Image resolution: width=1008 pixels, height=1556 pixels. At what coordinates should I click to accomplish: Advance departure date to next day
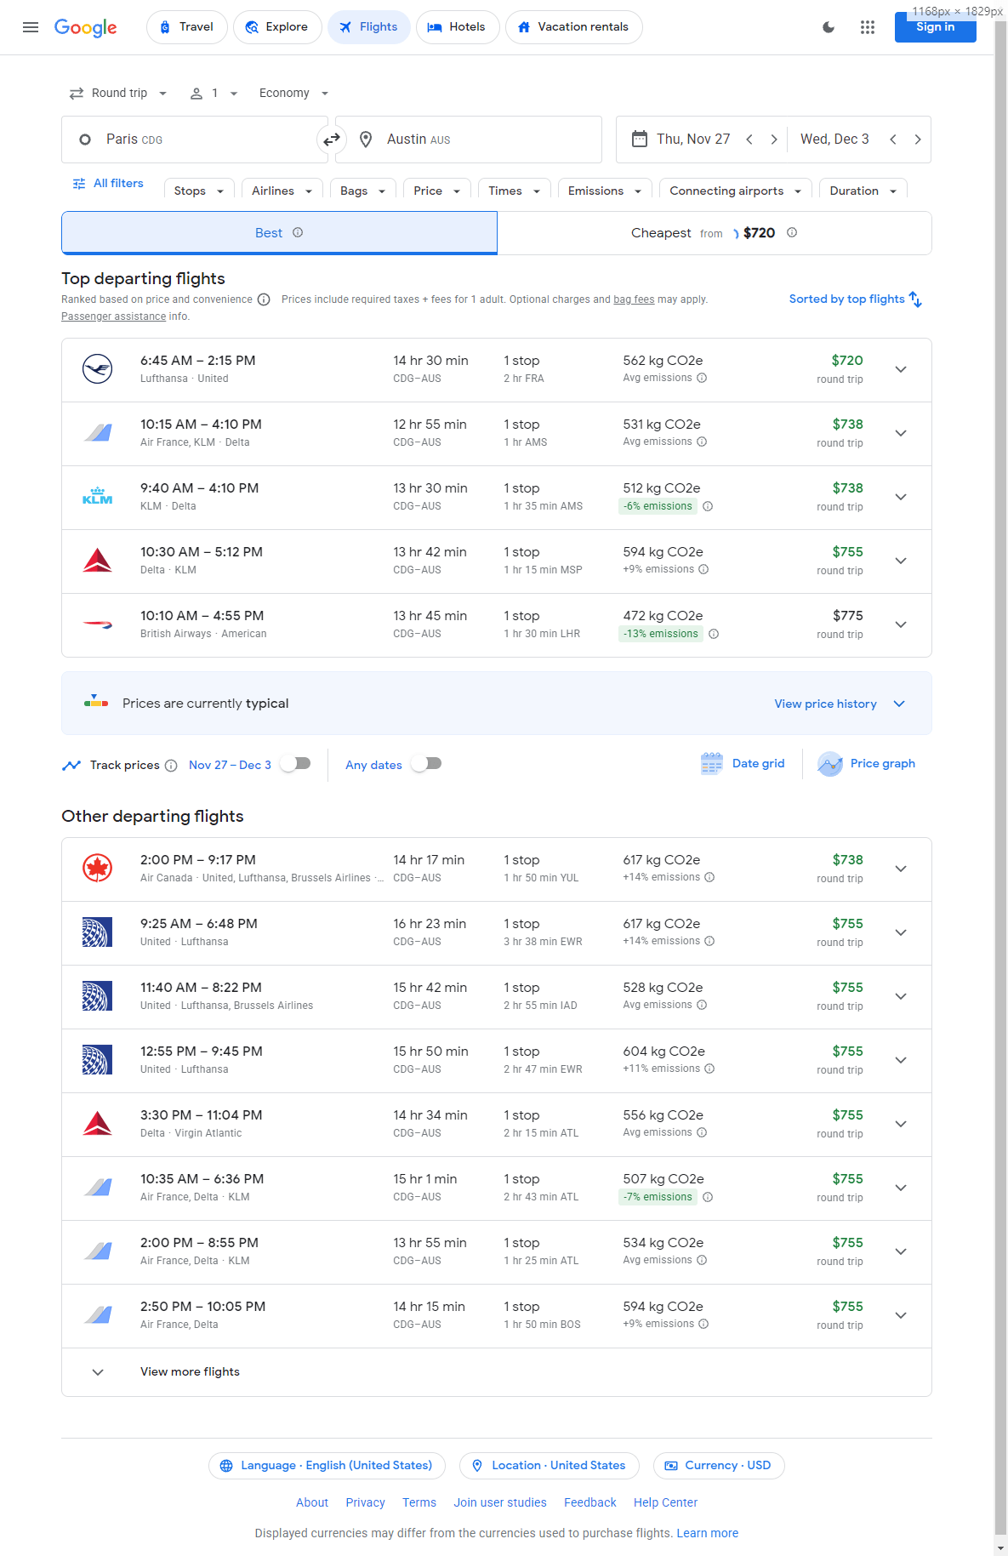(773, 140)
